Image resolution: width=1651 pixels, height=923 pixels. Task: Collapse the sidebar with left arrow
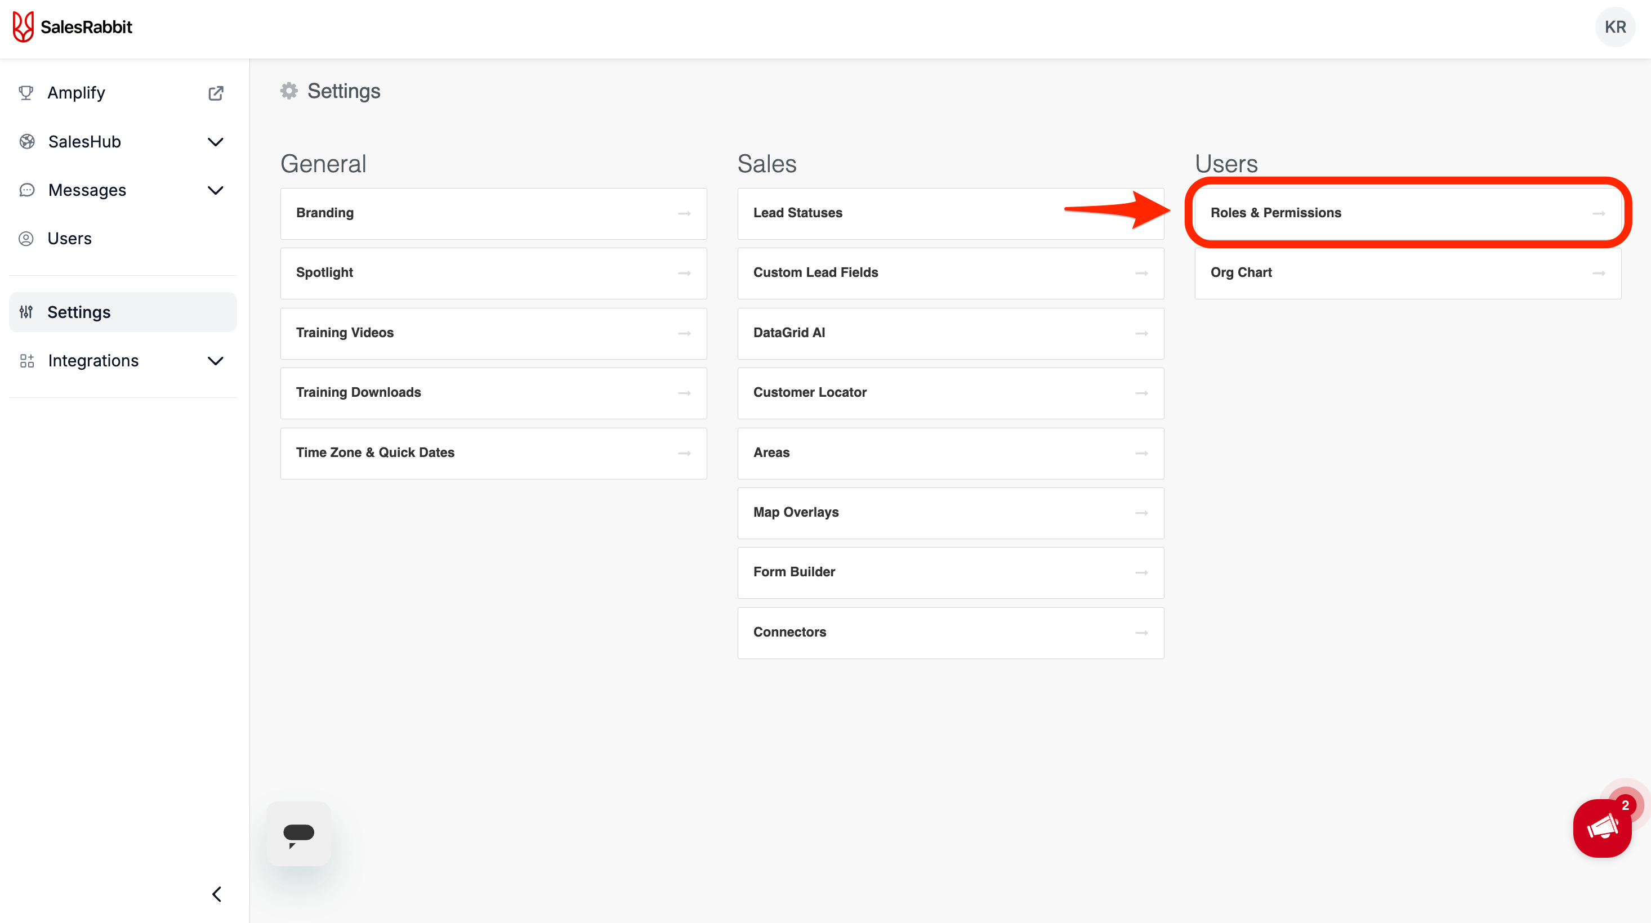tap(217, 894)
